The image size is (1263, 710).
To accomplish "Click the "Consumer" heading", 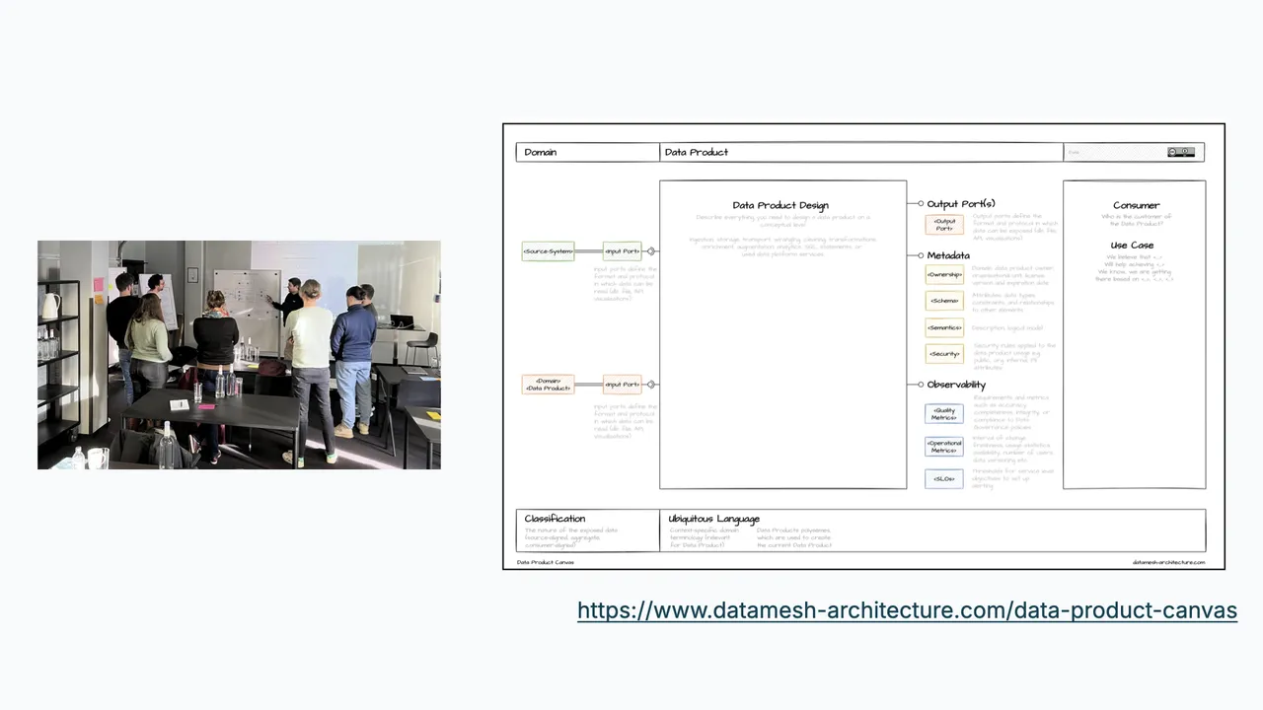I will [x=1136, y=205].
